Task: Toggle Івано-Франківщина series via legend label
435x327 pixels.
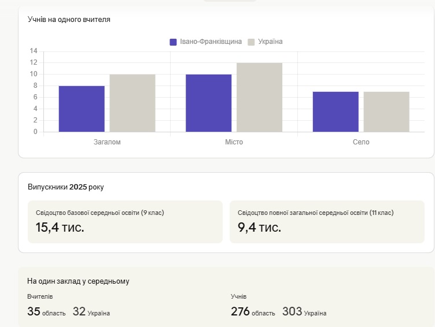Action: pyautogui.click(x=211, y=42)
